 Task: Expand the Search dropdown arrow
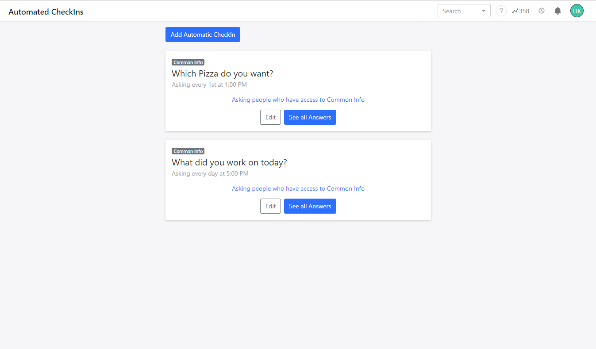click(x=483, y=11)
